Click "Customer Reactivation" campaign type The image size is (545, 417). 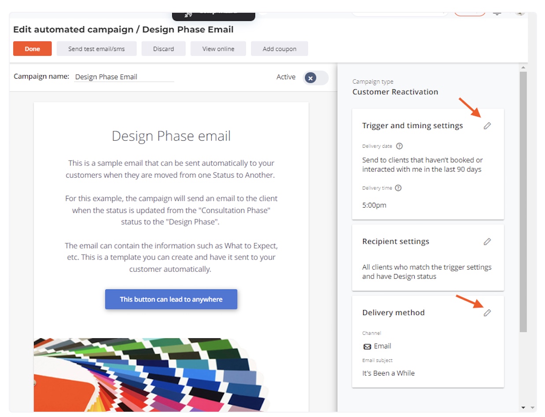(395, 92)
